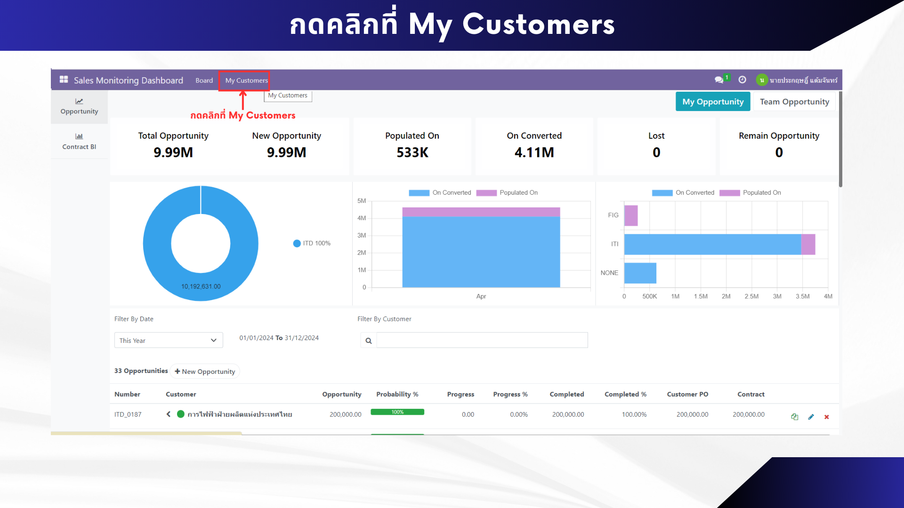Click the New Opportunity button
The image size is (904, 508).
(205, 372)
